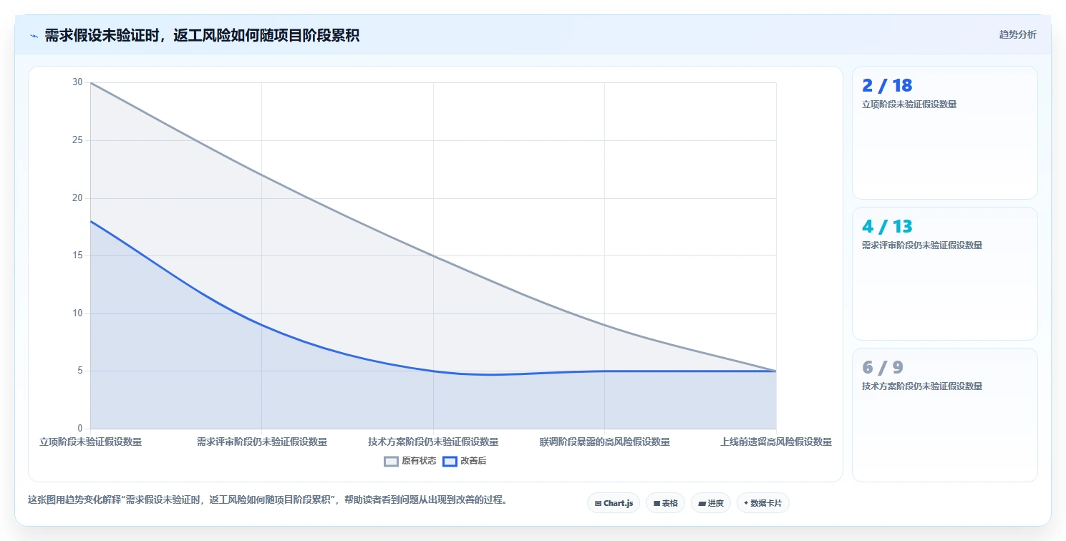The height and width of the screenshot is (541, 1066).
Task: Toggle the 改善后 legend swatch
Action: click(450, 462)
